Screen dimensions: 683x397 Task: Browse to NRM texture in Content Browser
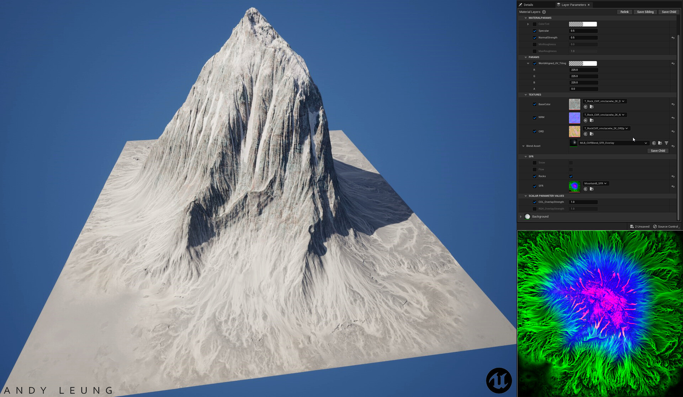tap(592, 120)
